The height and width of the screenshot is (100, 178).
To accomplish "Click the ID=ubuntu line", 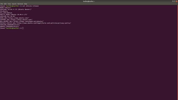I will pyautogui.click(x=4, y=11).
